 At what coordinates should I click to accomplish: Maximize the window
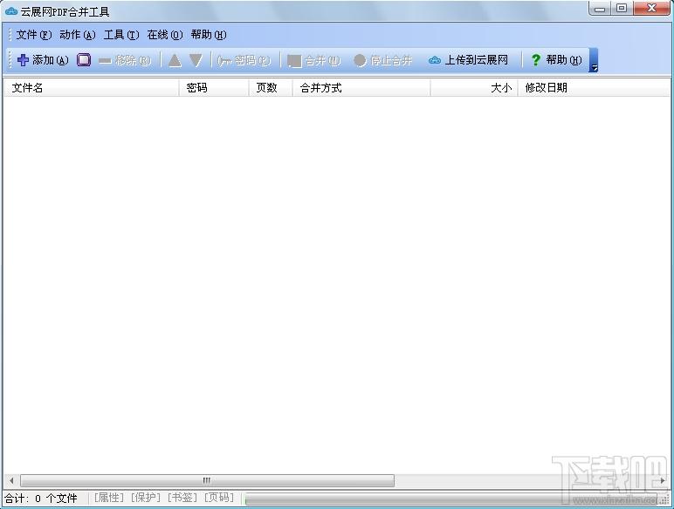pos(622,9)
